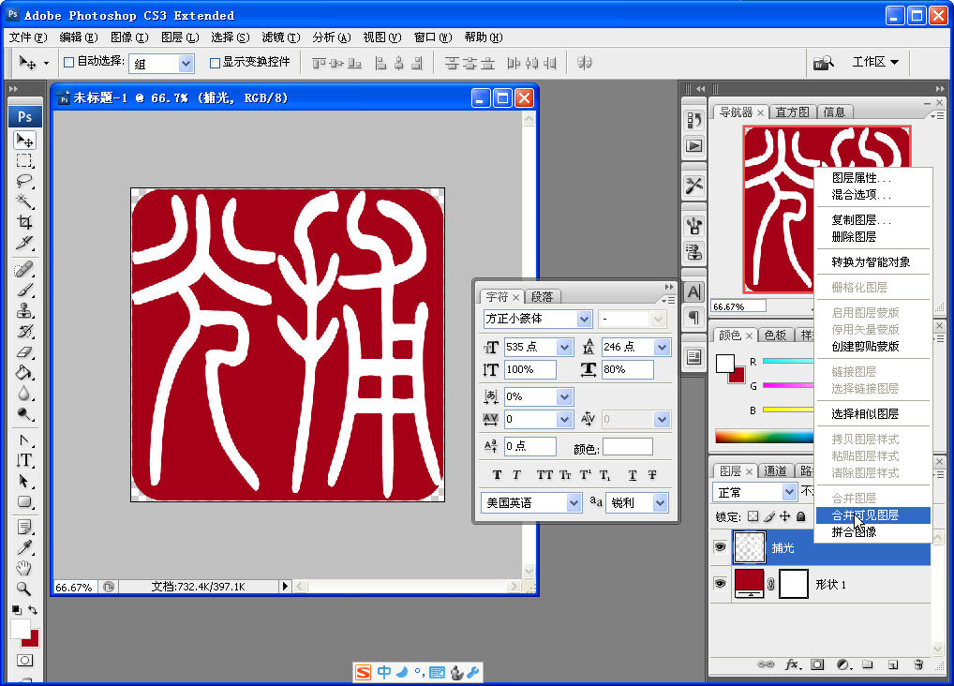Click 转换为智能对象 in the context menu
Image resolution: width=954 pixels, height=686 pixels.
coord(872,262)
